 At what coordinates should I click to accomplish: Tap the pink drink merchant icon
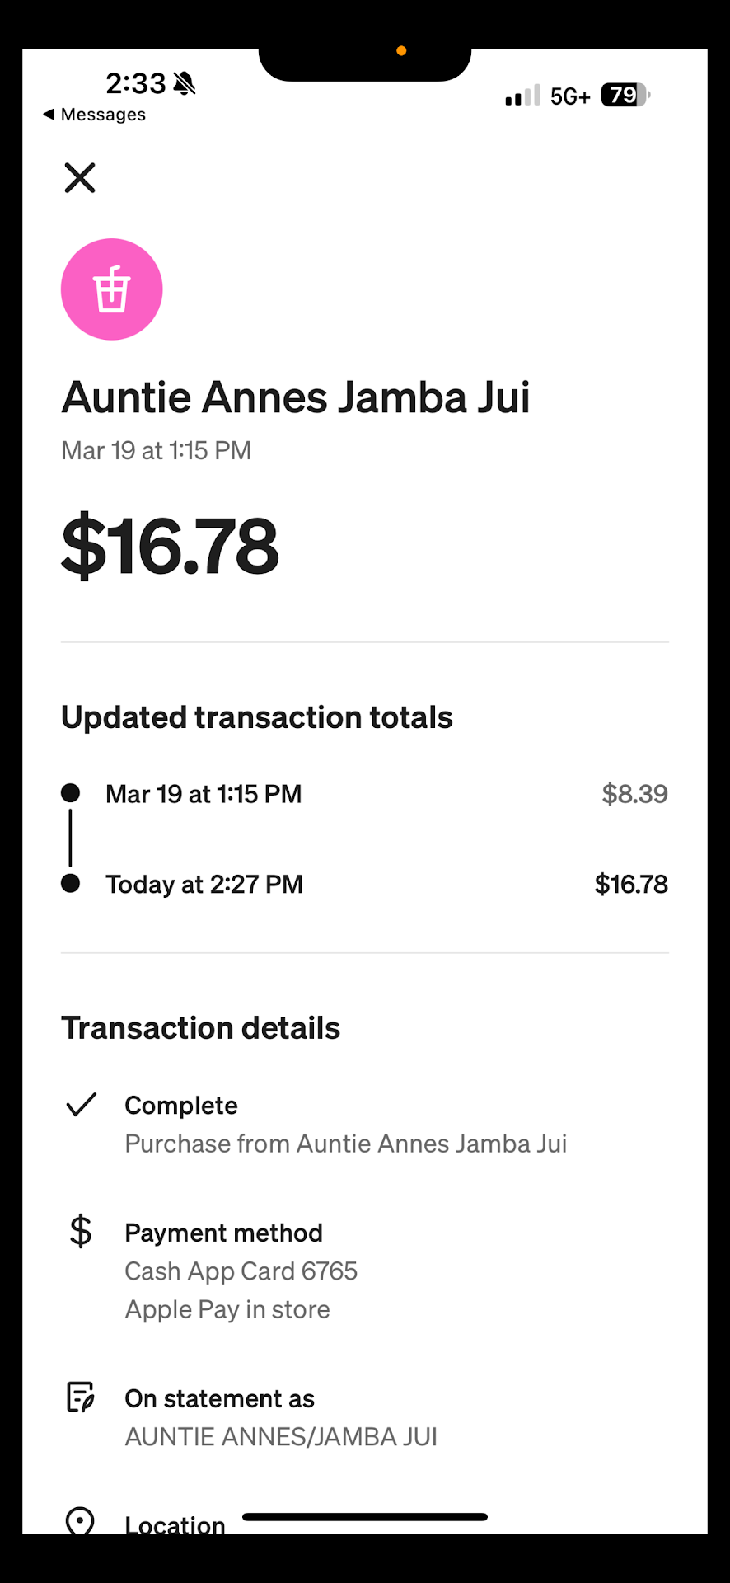pos(112,289)
